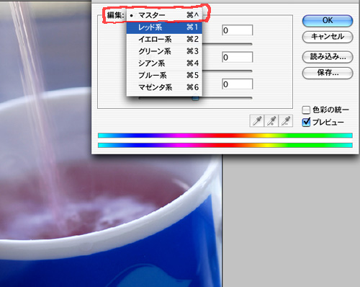Confirm with the OK button
The height and width of the screenshot is (287, 360).
(x=328, y=21)
